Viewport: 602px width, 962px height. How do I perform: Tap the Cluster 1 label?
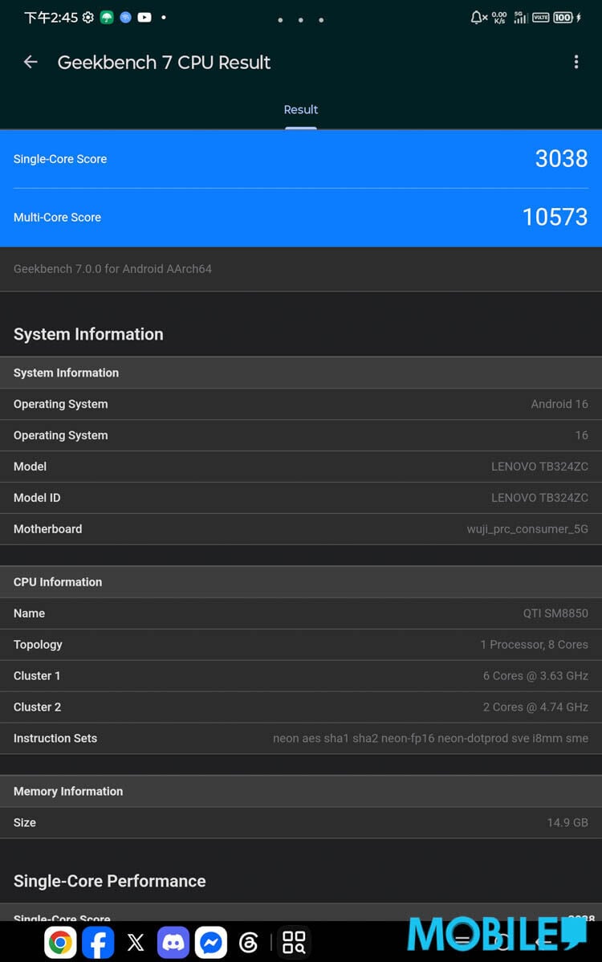click(37, 675)
